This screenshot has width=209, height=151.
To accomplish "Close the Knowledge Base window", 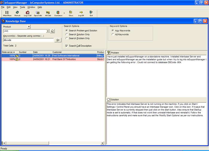I will (205, 21).
